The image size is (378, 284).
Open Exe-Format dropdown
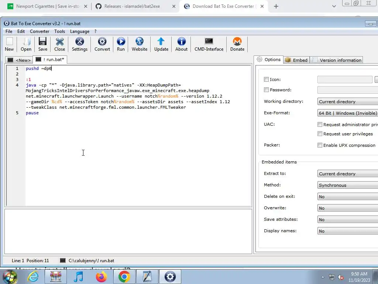point(348,113)
